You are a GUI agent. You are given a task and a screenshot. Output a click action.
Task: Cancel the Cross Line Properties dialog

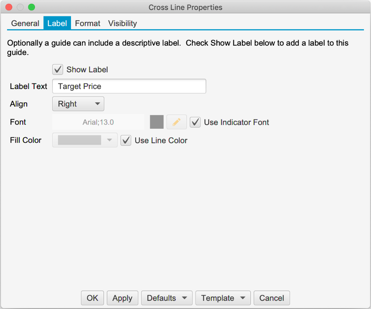tap(271, 298)
